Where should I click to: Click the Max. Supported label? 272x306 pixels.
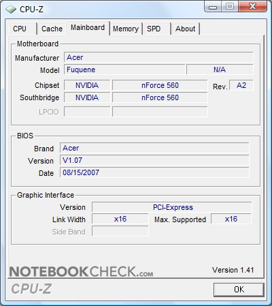tap(180, 219)
